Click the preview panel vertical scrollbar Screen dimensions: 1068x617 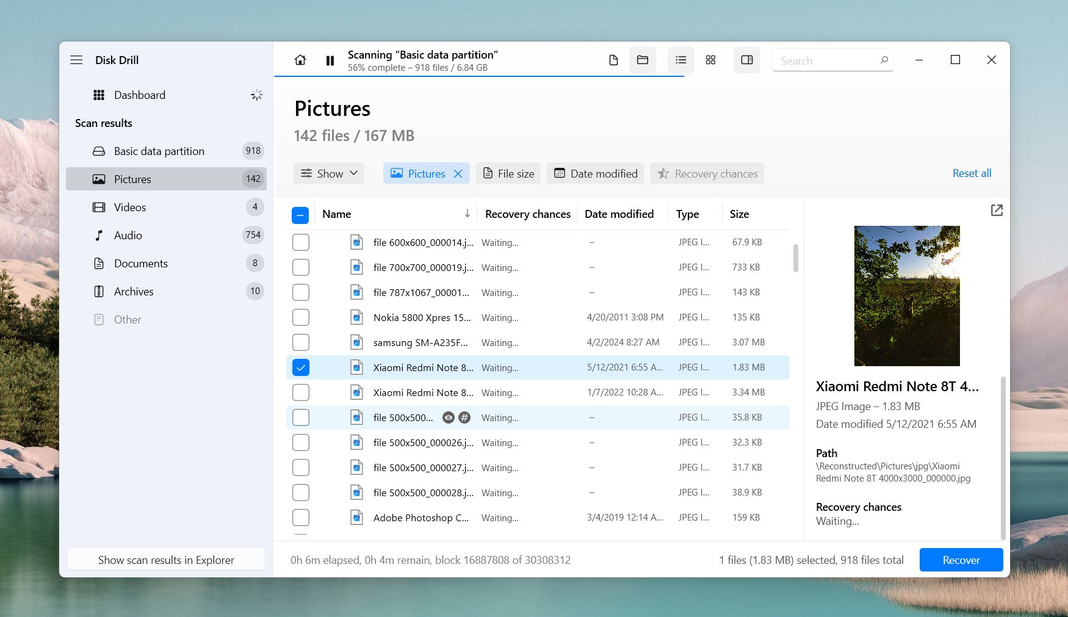tap(1003, 458)
